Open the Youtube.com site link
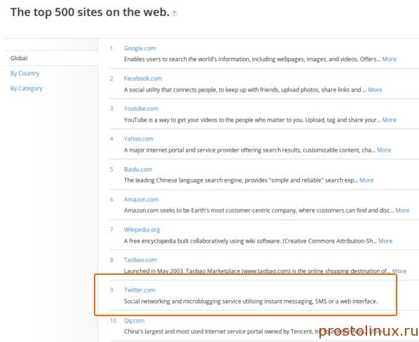This screenshot has height=342, width=419. point(141,108)
